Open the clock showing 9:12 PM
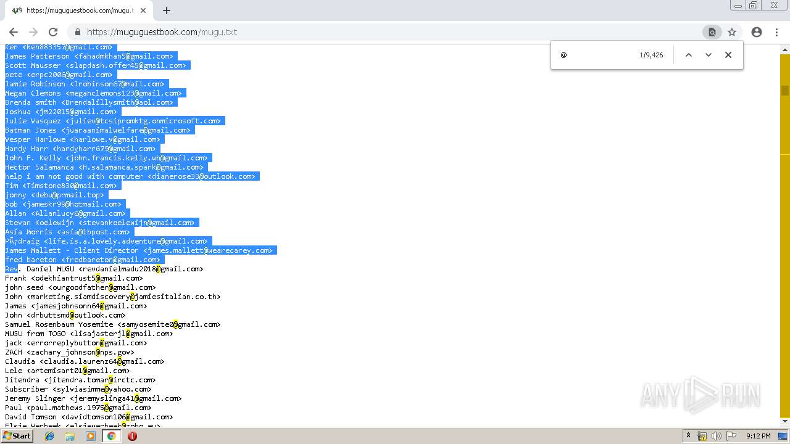790x444 pixels. [759, 436]
